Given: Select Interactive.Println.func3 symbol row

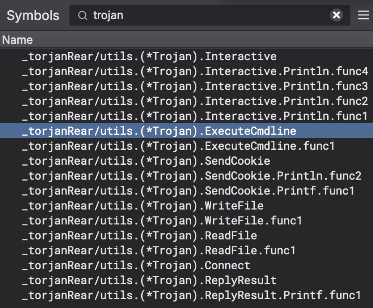Looking at the screenshot, I should 194,86.
